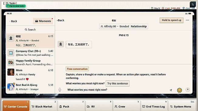The image size is (198, 111).
Task: Click the Day 9 calendar indicator
Action: point(155,8)
